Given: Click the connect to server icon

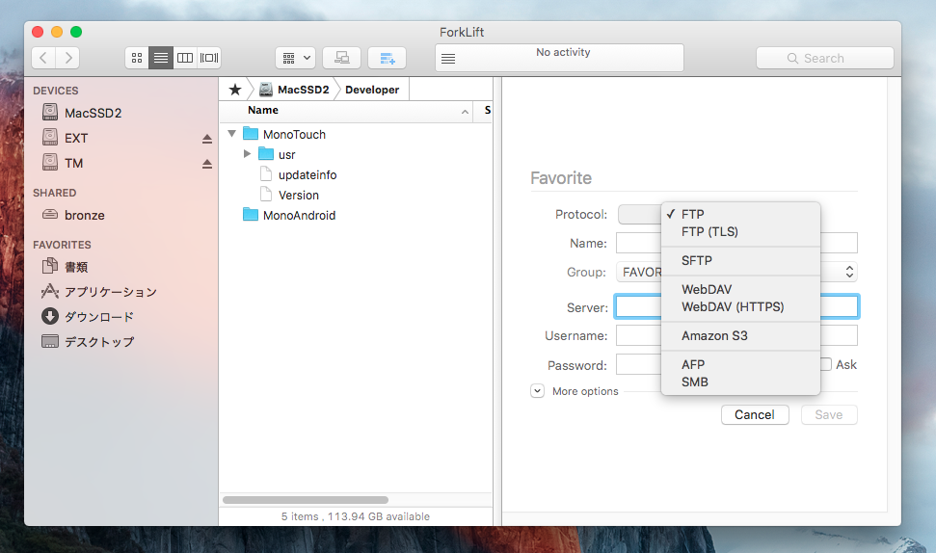Looking at the screenshot, I should click(x=341, y=58).
